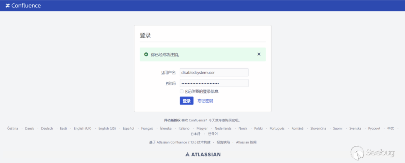This screenshot has height=163, width=405.
Task: Focus the username field with disabledsystemuser
Action: (x=214, y=72)
